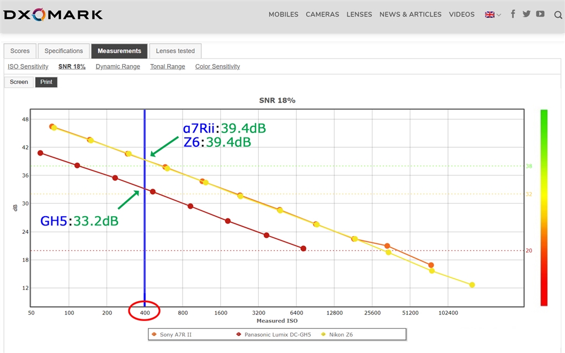Switch to Print view mode

tap(46, 82)
